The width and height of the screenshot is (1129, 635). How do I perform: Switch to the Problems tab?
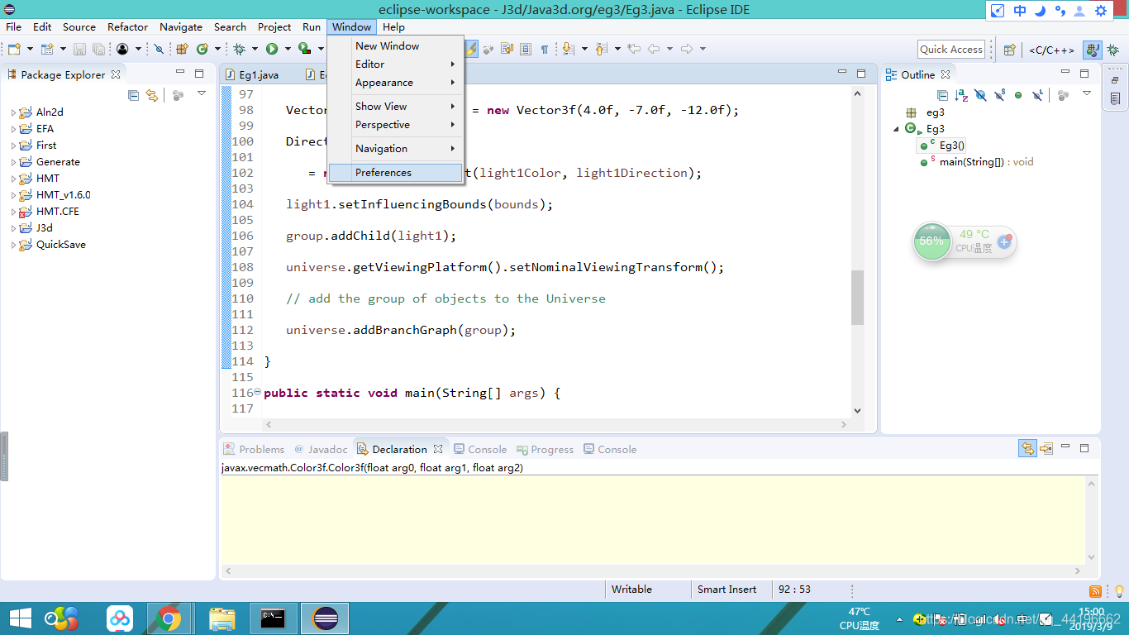click(254, 449)
